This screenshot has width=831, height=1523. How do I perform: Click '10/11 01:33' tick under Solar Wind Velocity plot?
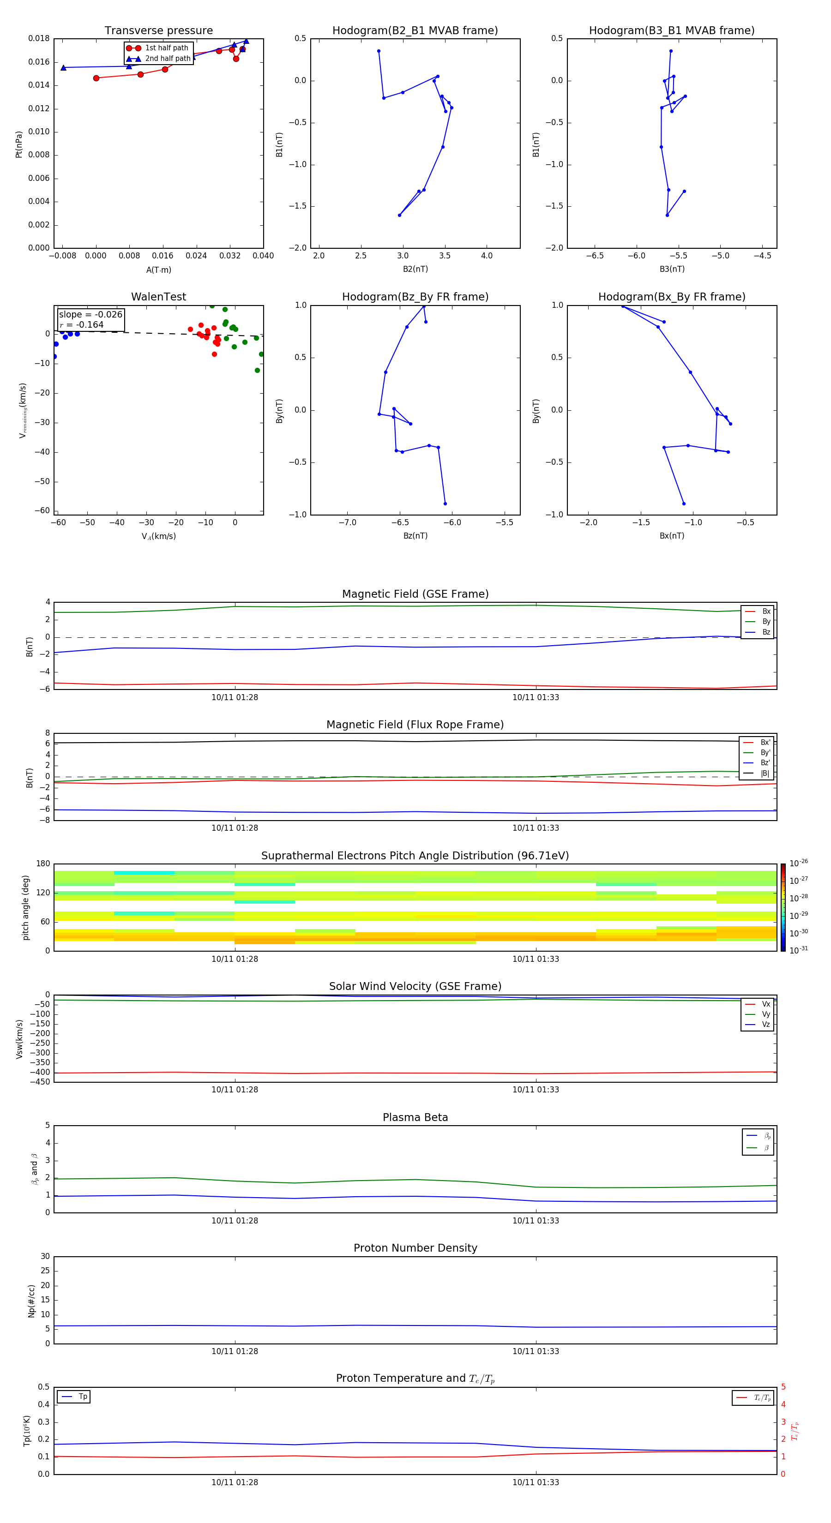pyautogui.click(x=536, y=1090)
